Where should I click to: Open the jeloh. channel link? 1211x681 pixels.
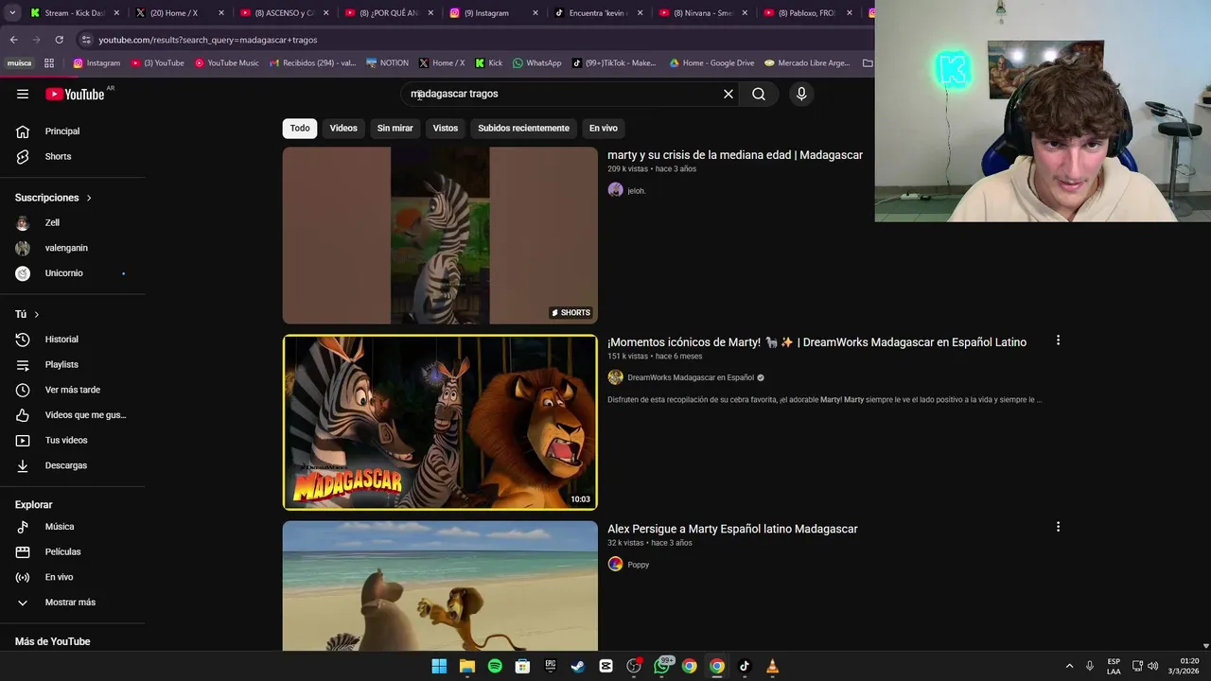pyautogui.click(x=636, y=191)
